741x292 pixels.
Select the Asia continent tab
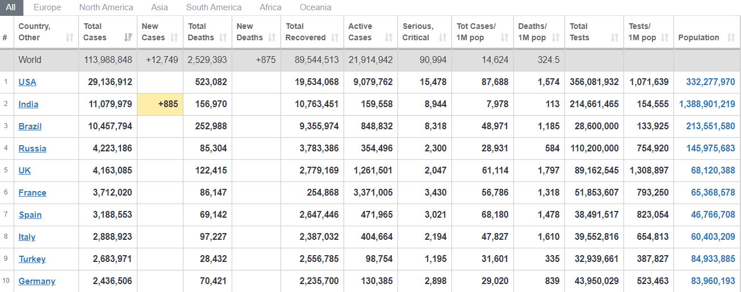[x=160, y=7]
